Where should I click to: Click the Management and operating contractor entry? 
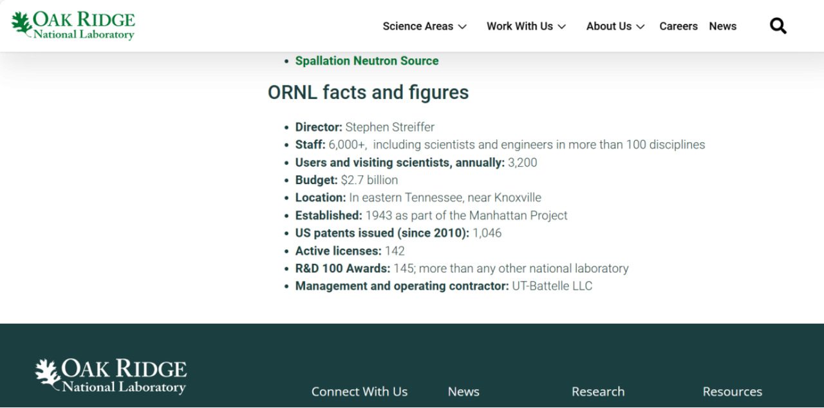pos(444,286)
